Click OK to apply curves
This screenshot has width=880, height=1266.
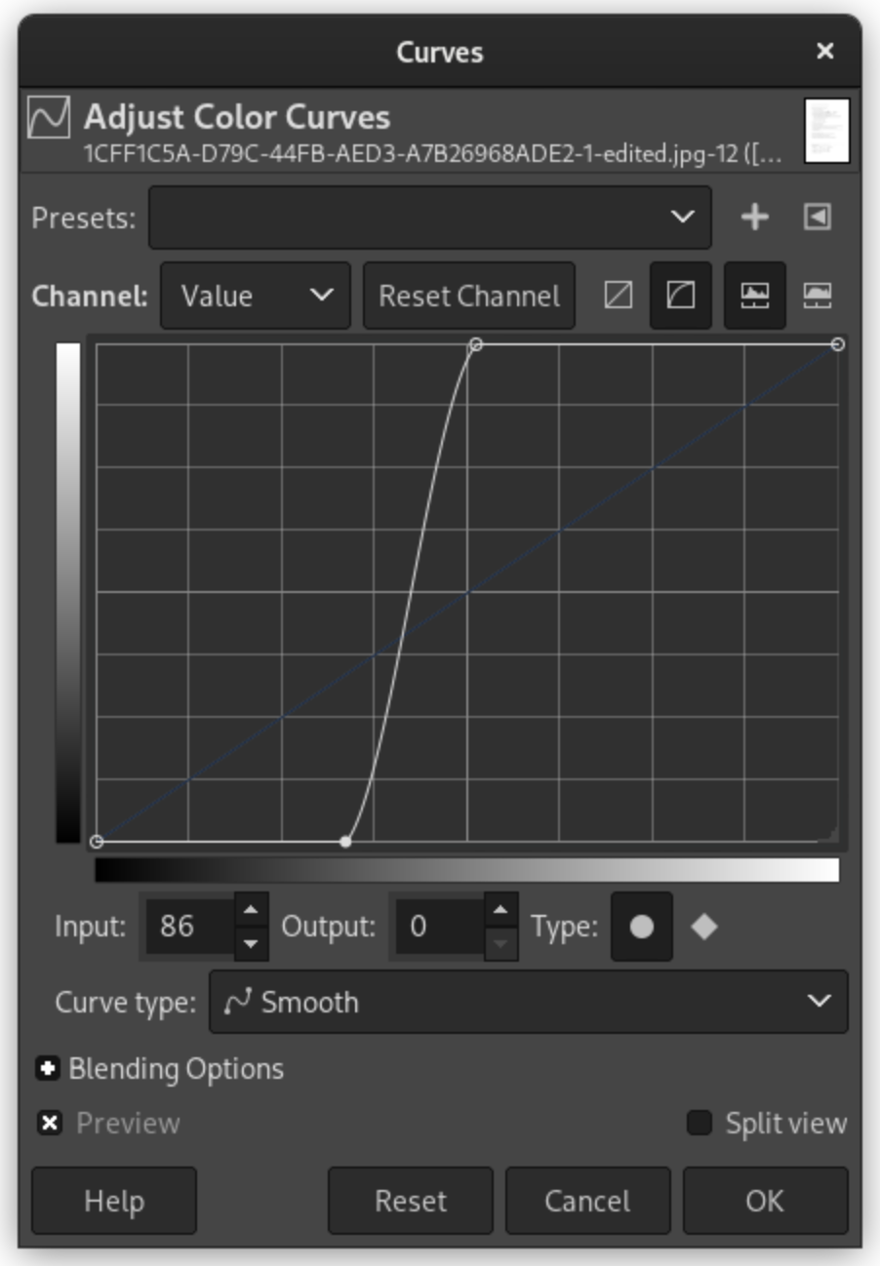pyautogui.click(x=765, y=1201)
